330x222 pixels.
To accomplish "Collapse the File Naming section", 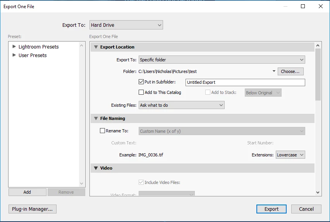I will (96, 118).
